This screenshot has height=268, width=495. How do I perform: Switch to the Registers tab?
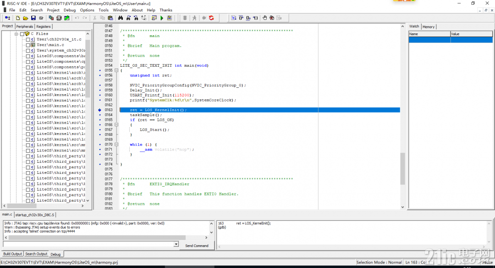click(x=43, y=27)
